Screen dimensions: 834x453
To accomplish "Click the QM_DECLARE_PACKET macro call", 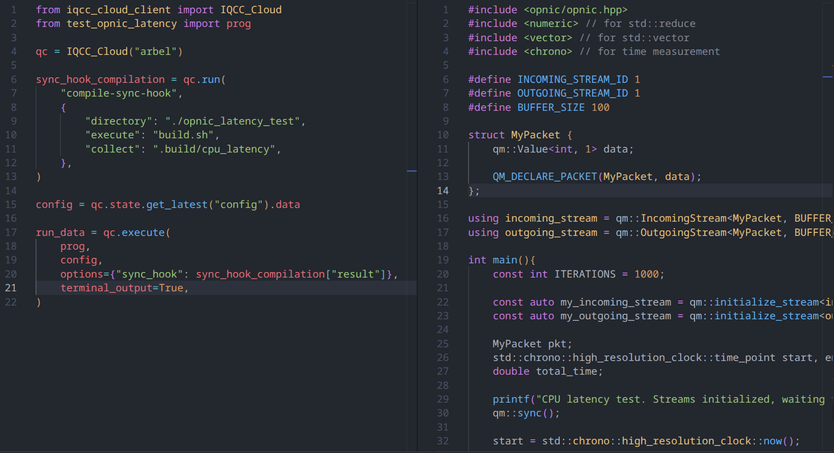I will 544,177.
